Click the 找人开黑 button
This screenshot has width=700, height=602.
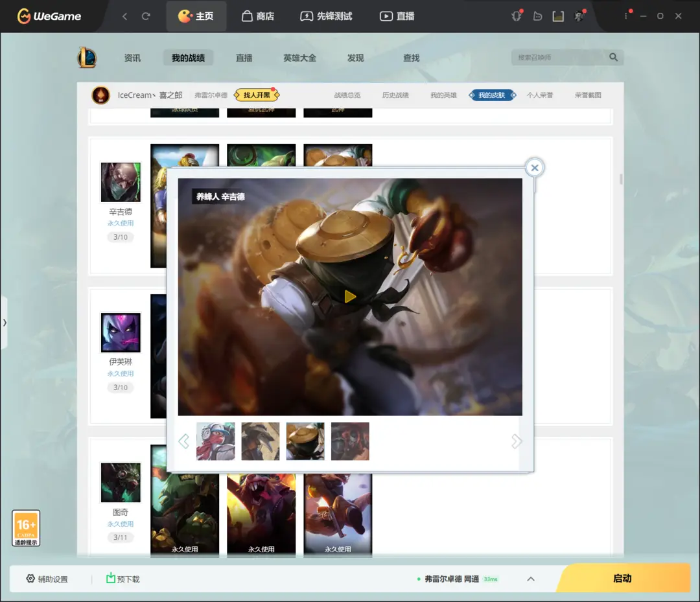257,95
